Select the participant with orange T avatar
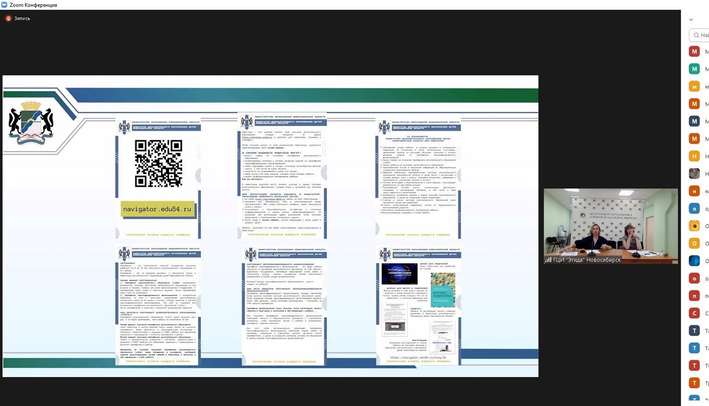 tap(694, 383)
